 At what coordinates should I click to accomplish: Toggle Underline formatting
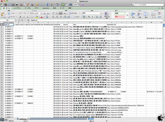click(x=28, y=17)
